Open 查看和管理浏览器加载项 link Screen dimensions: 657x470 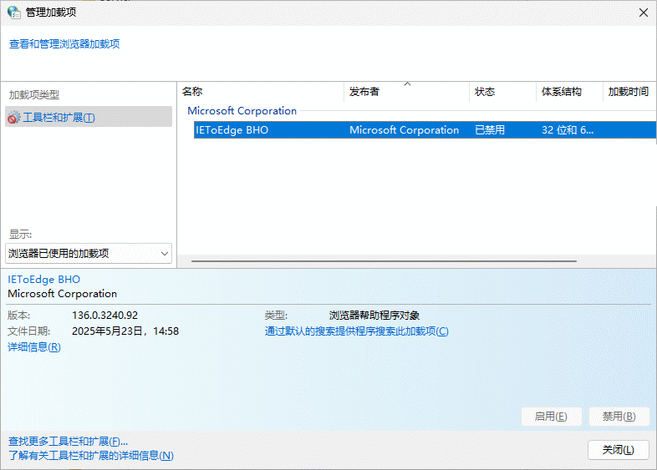click(64, 43)
